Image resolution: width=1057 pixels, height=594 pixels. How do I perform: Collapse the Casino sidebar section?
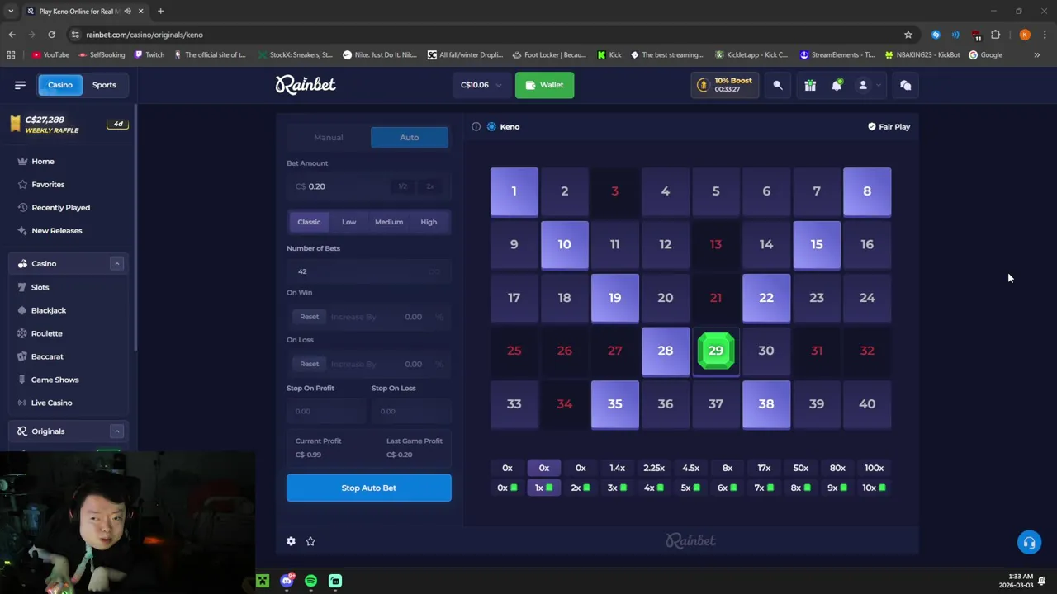click(116, 264)
